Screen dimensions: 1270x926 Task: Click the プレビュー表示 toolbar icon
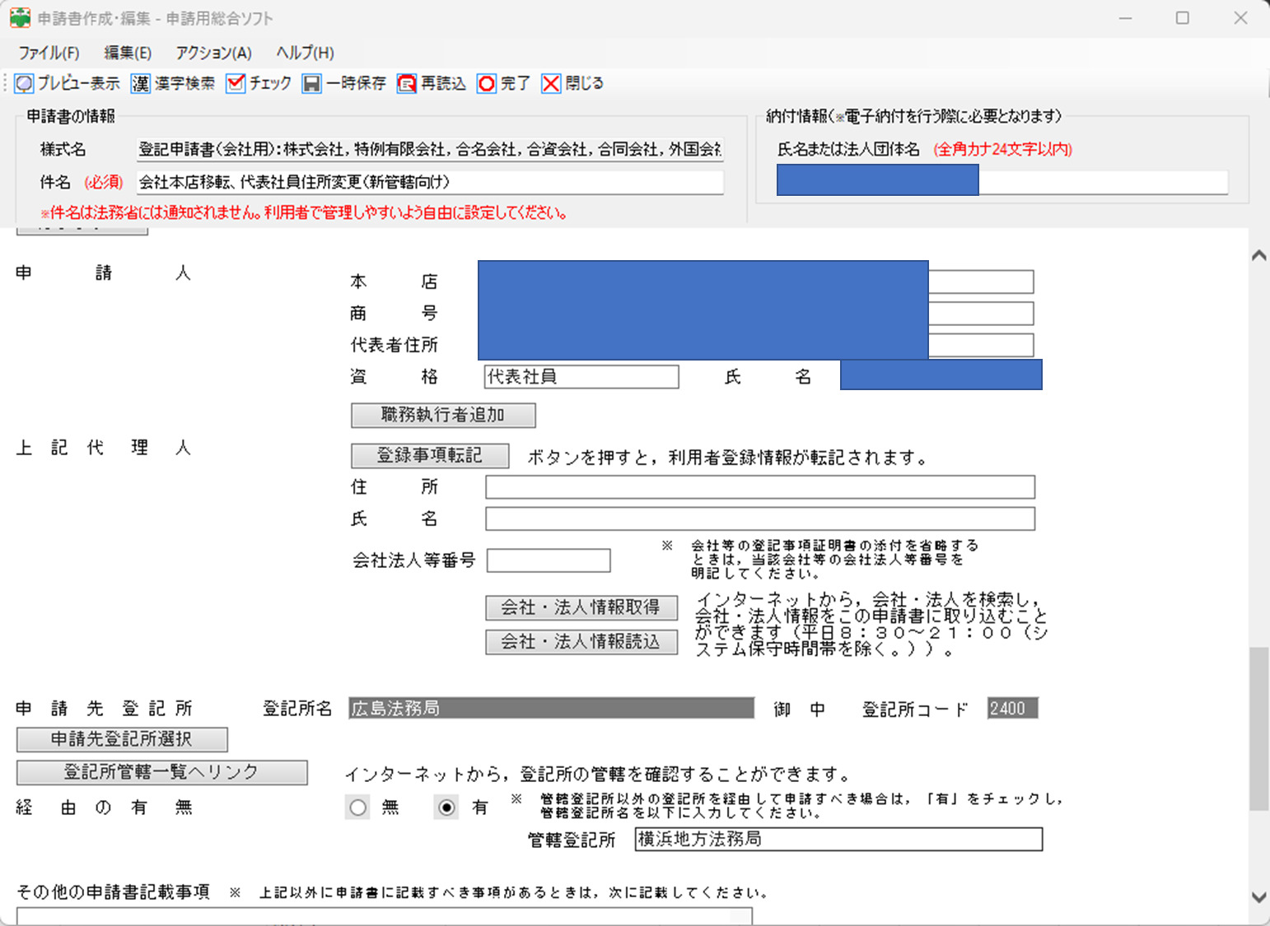[x=25, y=83]
